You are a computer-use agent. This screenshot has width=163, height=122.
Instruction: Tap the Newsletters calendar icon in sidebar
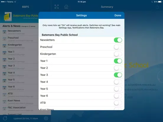pyautogui.click(x=4, y=32)
